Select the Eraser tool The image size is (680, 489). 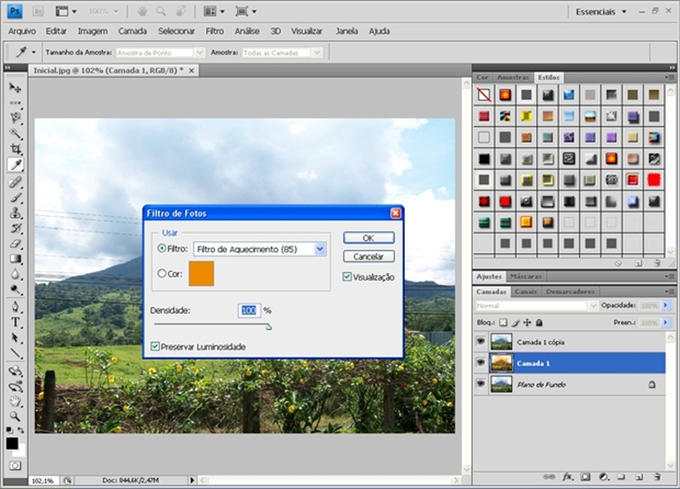click(15, 244)
